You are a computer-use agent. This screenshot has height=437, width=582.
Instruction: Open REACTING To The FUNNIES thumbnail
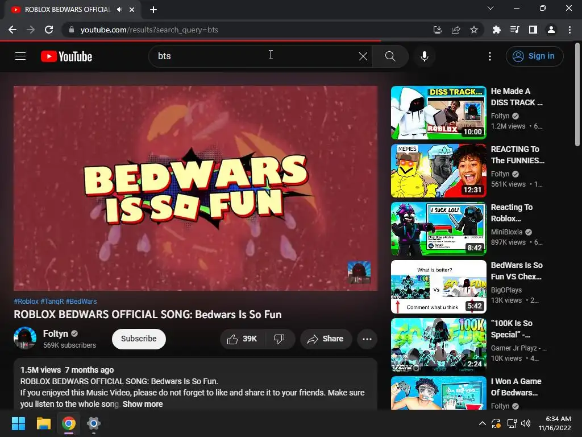click(438, 171)
